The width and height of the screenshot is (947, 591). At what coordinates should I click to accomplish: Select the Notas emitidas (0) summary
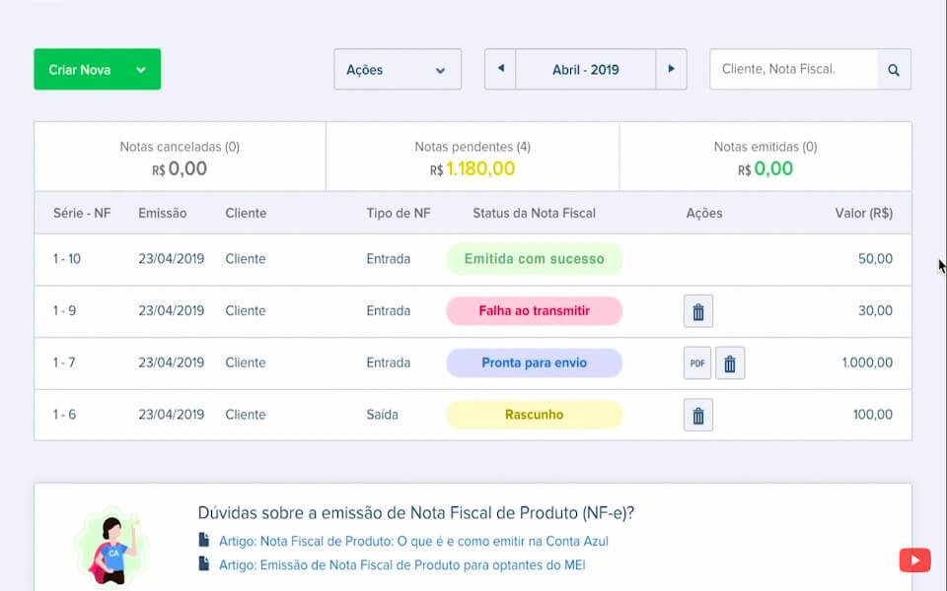pos(765,157)
